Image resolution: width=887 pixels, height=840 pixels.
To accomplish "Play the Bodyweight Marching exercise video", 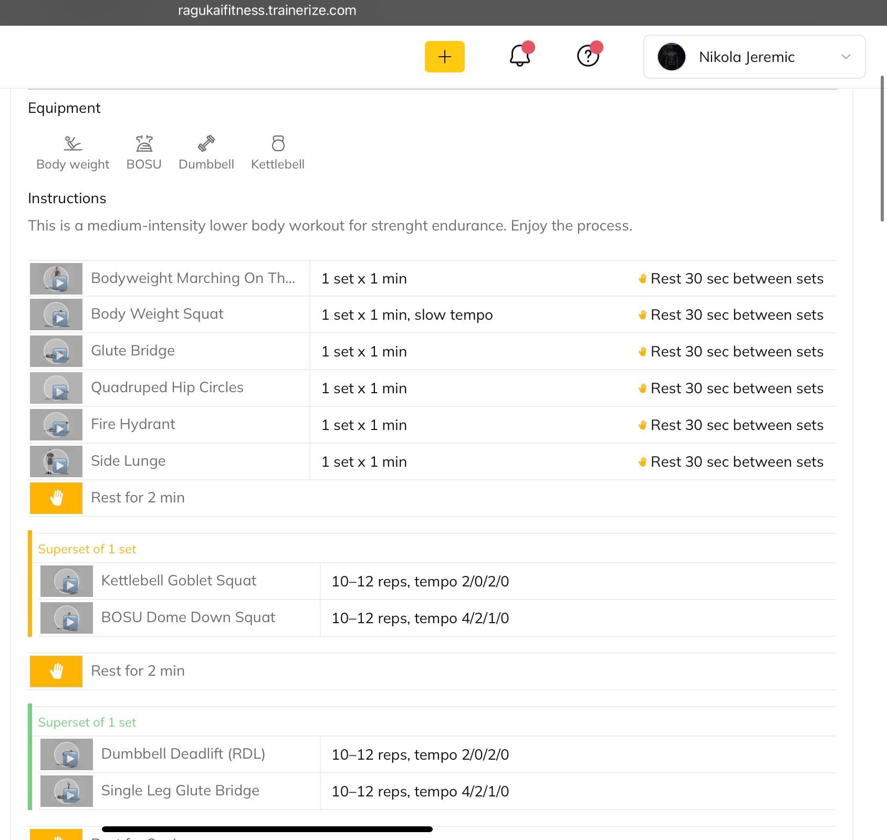I will tap(56, 279).
